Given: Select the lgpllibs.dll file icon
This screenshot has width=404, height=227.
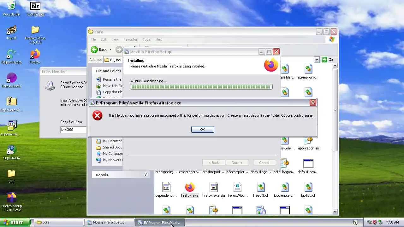Looking at the screenshot, I should [x=308, y=189].
